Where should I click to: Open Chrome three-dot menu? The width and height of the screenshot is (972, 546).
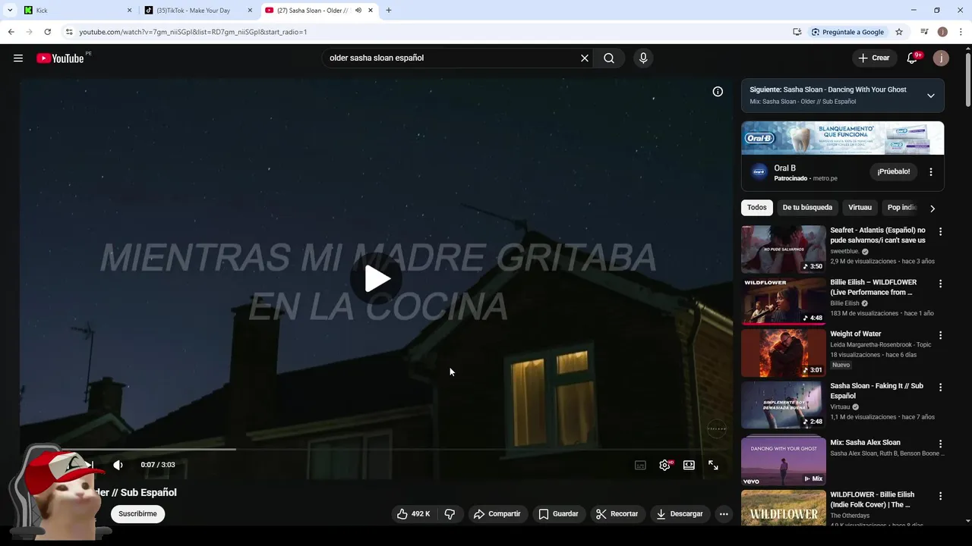961,32
